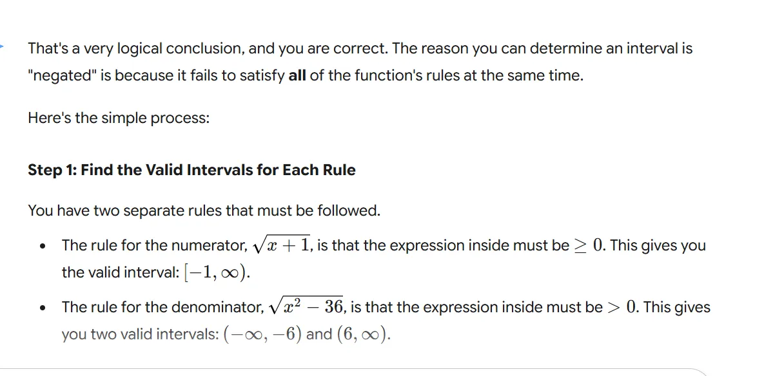
Task: Select the √(x+1) numerator expression
Action: click(281, 245)
